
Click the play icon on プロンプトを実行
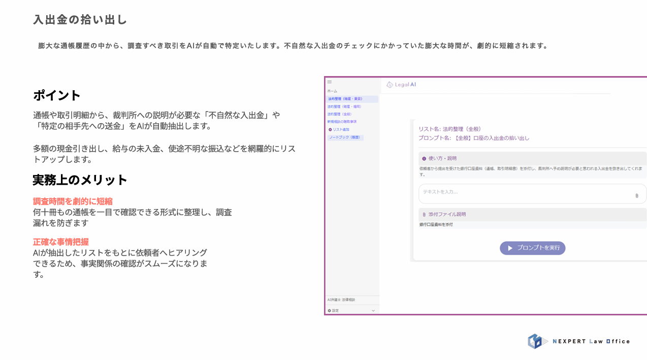tap(510, 248)
